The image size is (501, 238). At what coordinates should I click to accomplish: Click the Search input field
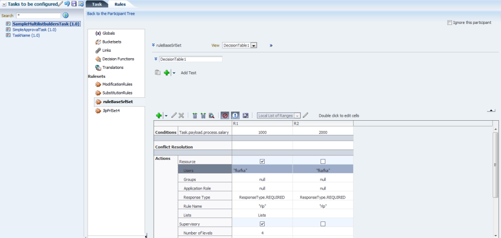(x=38, y=15)
